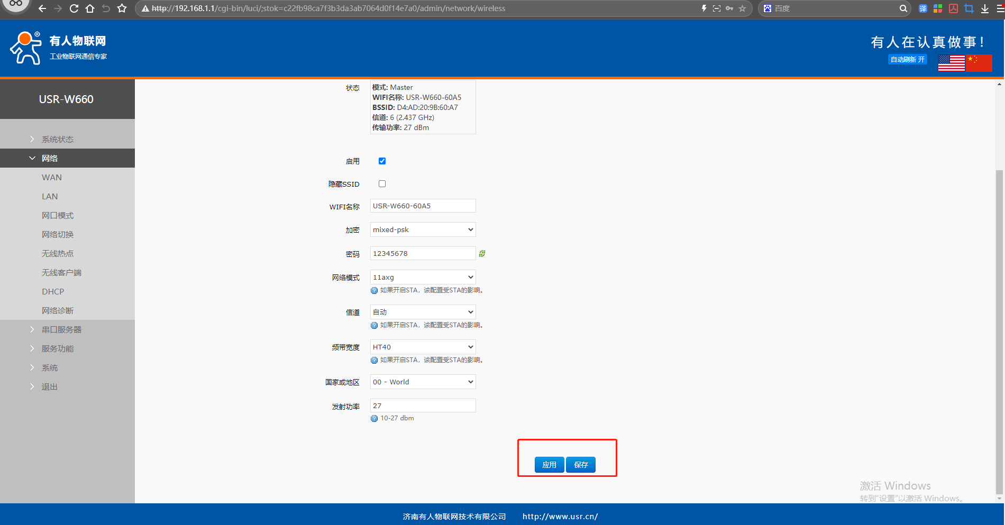The image size is (1005, 525).
Task: Click the browser reload page icon
Action: point(74,8)
